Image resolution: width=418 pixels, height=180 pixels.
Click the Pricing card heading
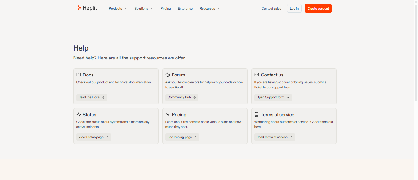click(179, 115)
